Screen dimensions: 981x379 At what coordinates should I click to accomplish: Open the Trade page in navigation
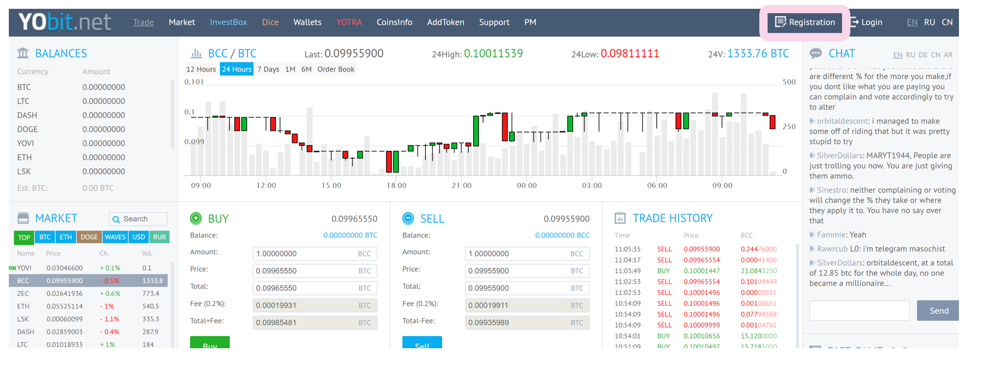[x=143, y=22]
